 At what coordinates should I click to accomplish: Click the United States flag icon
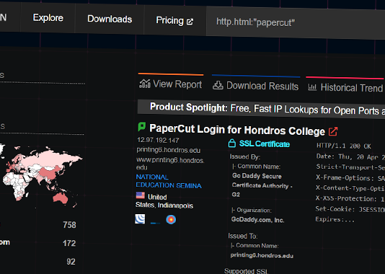[141, 195]
